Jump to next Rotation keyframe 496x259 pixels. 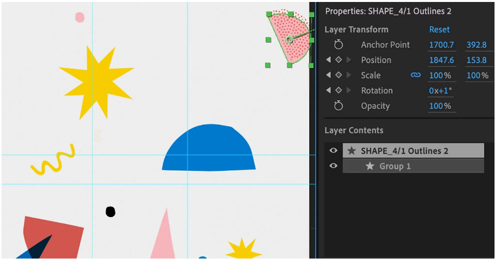click(349, 91)
